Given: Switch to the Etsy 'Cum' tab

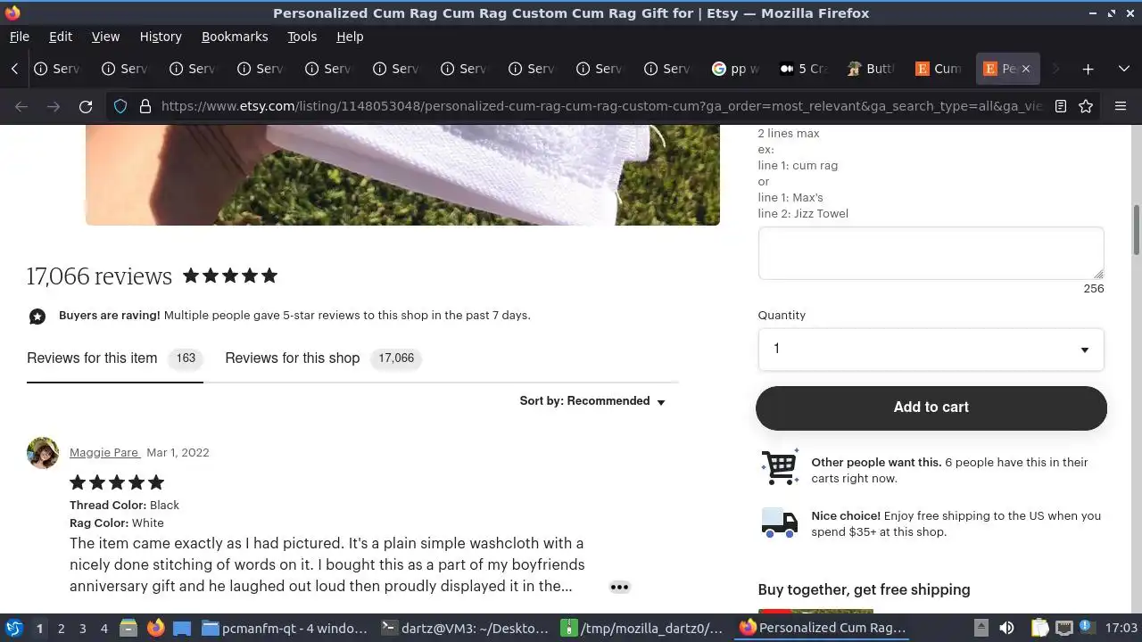Looking at the screenshot, I should (x=939, y=69).
